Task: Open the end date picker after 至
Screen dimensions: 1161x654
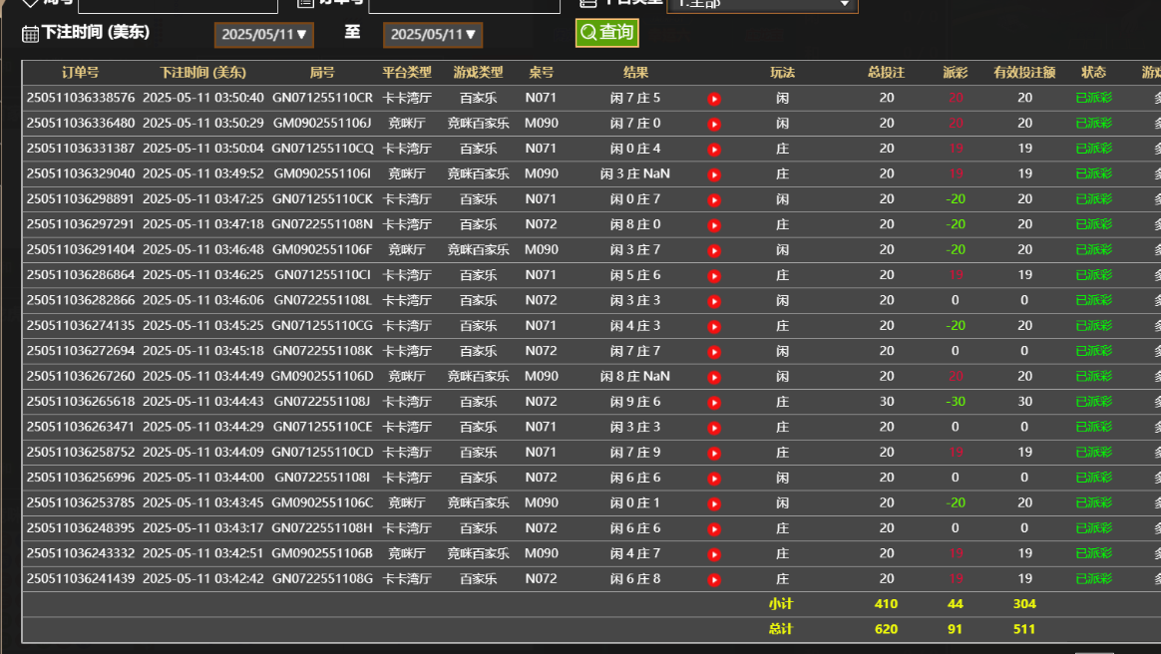Action: [433, 33]
